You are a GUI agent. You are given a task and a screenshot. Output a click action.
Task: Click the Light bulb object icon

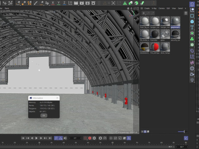click(192, 80)
